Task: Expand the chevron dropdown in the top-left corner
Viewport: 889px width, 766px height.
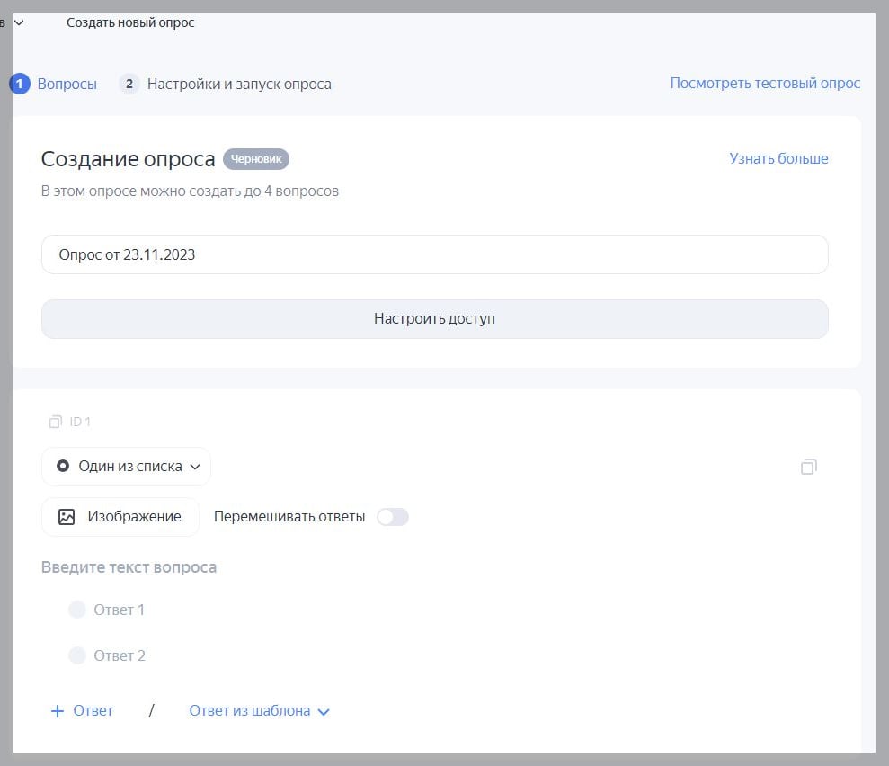Action: pyautogui.click(x=18, y=22)
